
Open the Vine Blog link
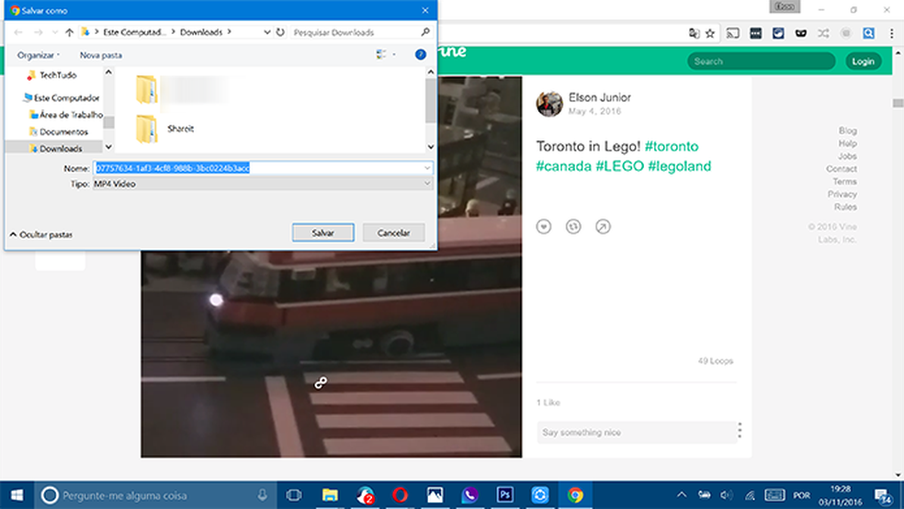(x=847, y=130)
